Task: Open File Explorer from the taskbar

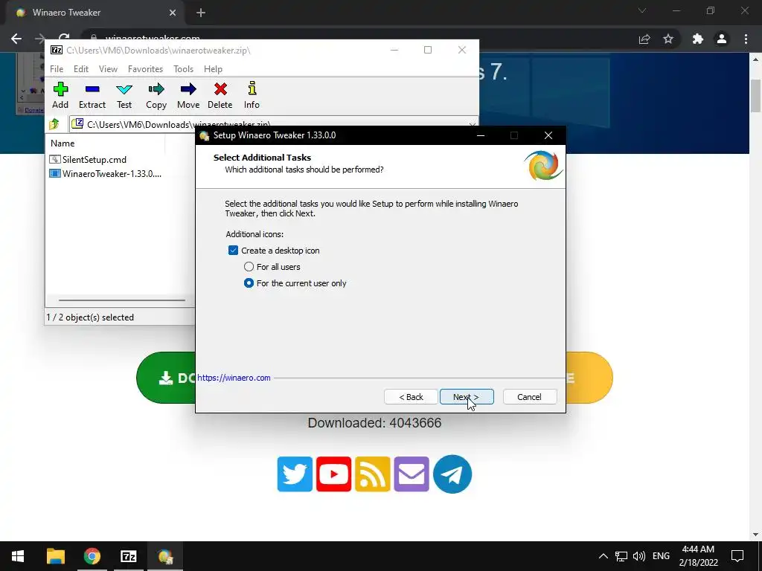Action: pos(55,556)
